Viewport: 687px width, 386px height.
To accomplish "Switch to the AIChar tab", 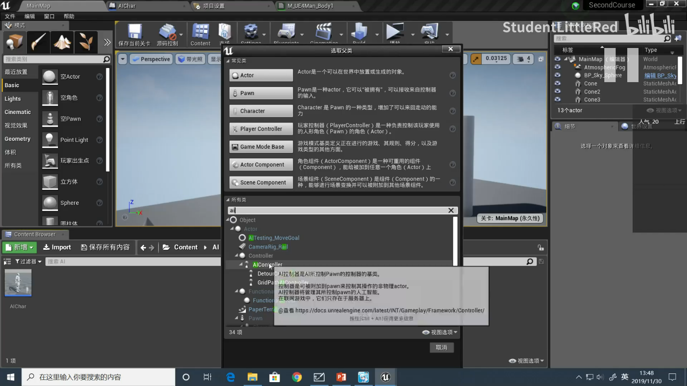I will 147,6.
